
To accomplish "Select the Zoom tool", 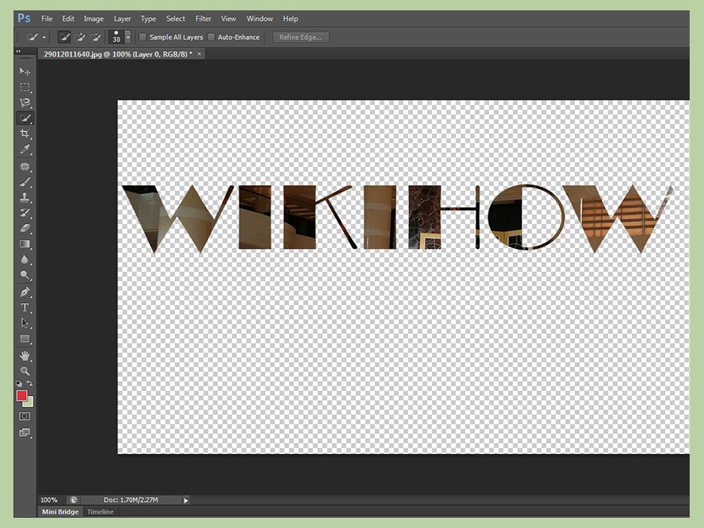I will (x=25, y=371).
